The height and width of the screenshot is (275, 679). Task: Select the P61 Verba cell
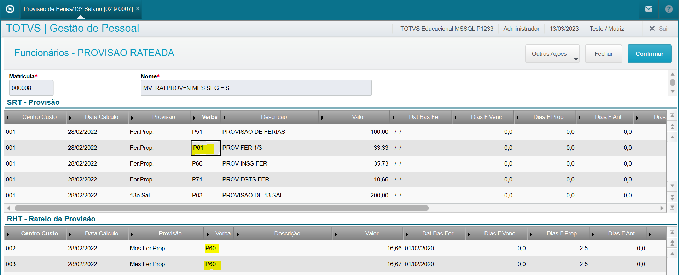pyautogui.click(x=205, y=148)
